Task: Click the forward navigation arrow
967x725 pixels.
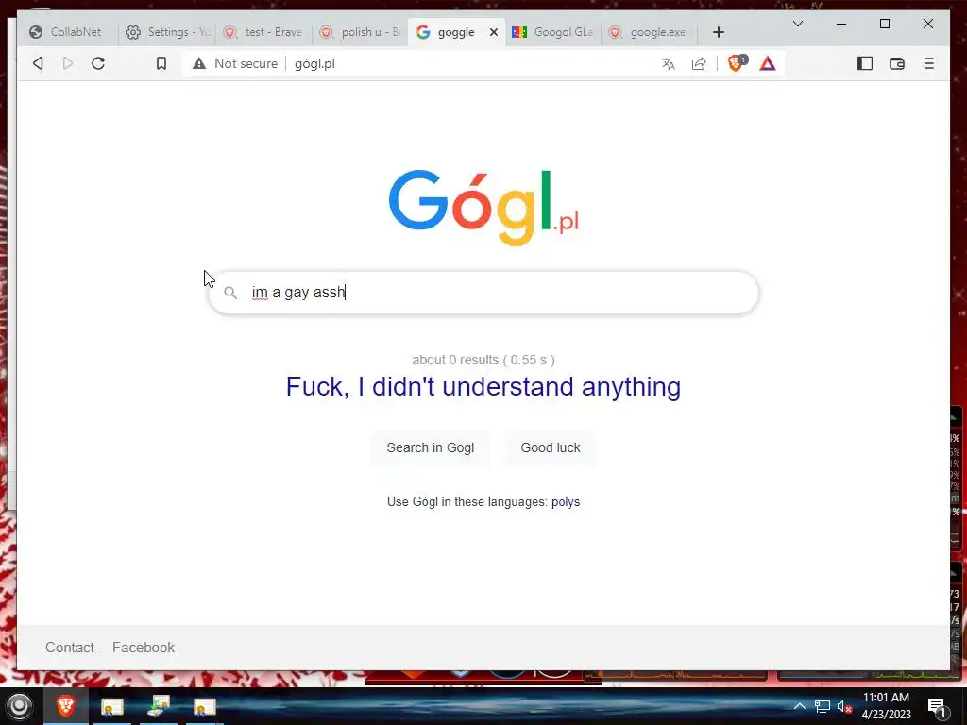Action: coord(68,63)
